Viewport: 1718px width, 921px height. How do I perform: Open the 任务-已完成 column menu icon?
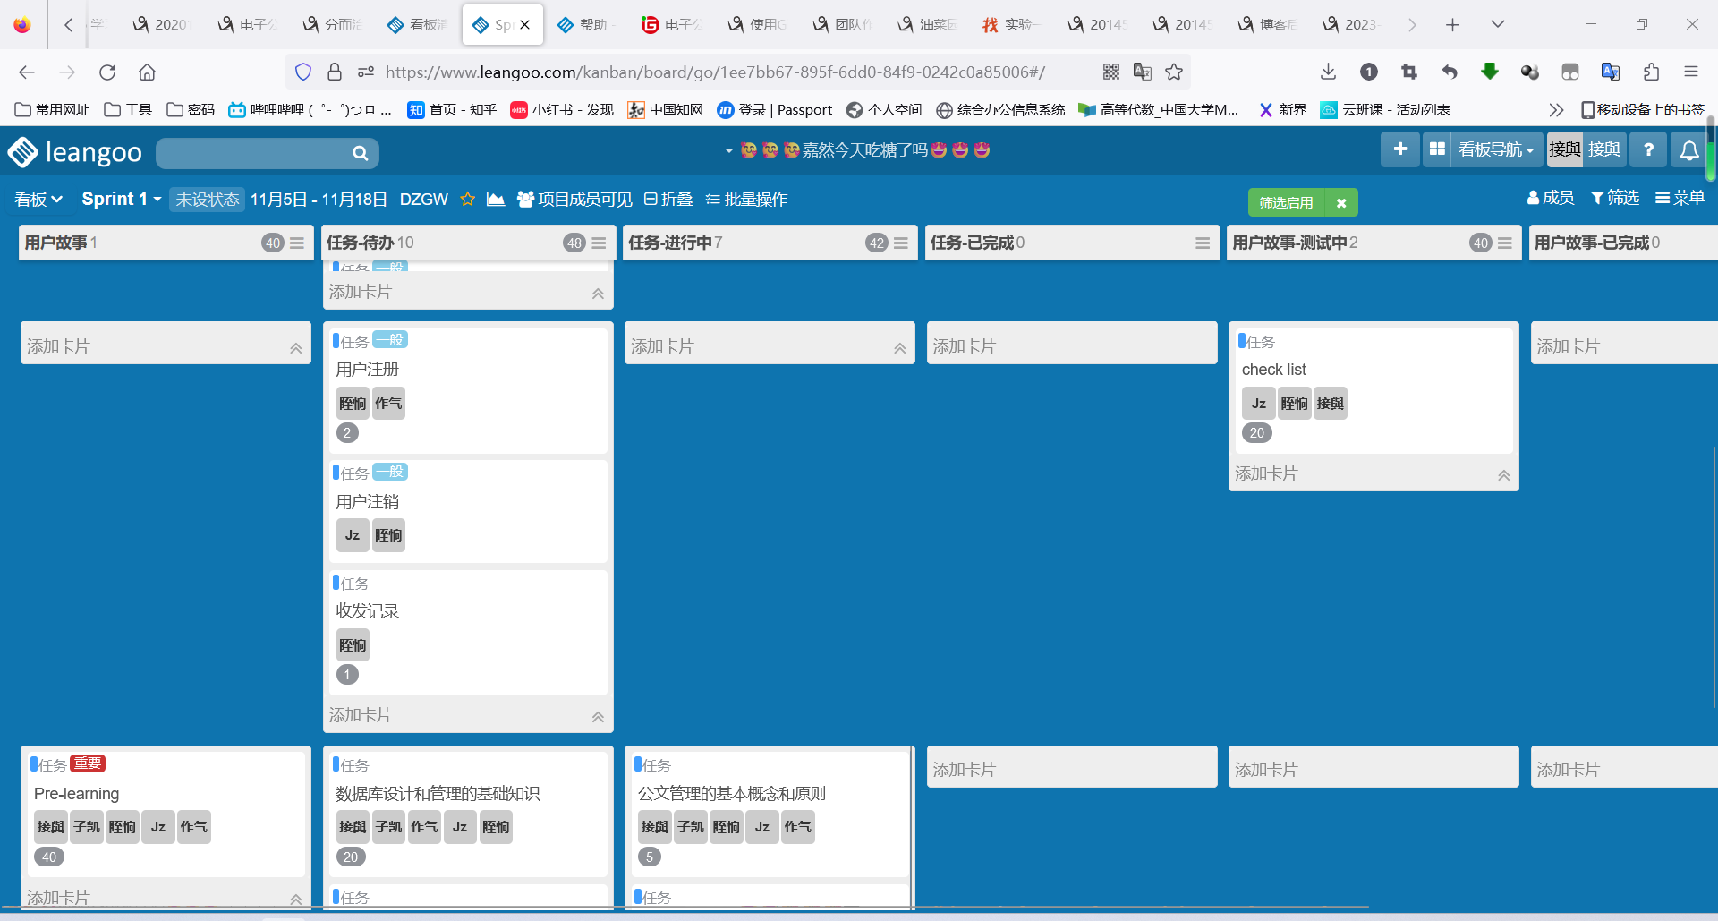[x=1203, y=243]
